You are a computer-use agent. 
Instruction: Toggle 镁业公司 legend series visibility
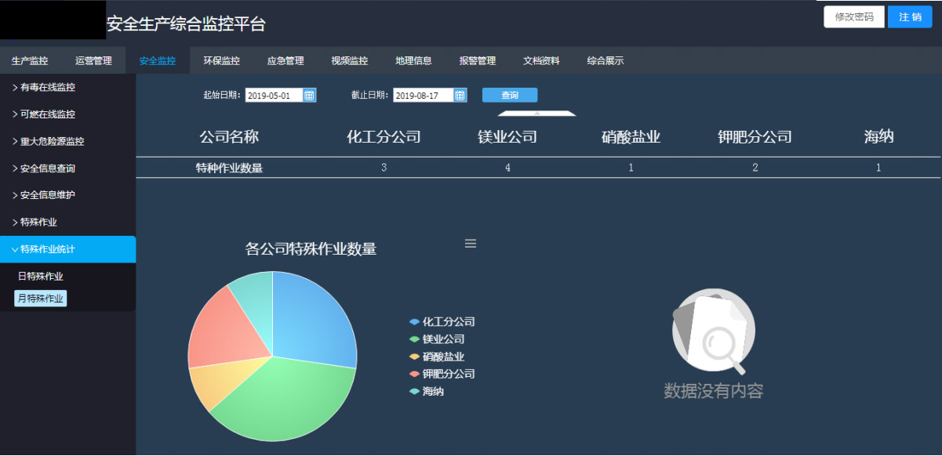pos(437,339)
